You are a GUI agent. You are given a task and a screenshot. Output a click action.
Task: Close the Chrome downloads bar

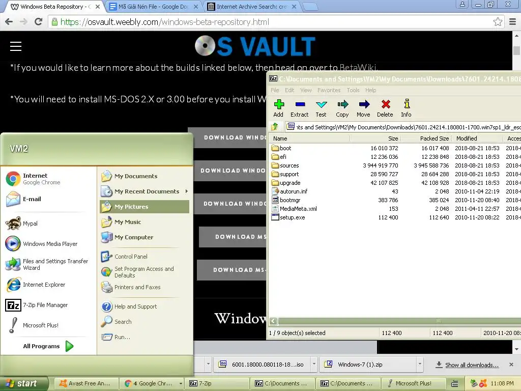(x=511, y=365)
